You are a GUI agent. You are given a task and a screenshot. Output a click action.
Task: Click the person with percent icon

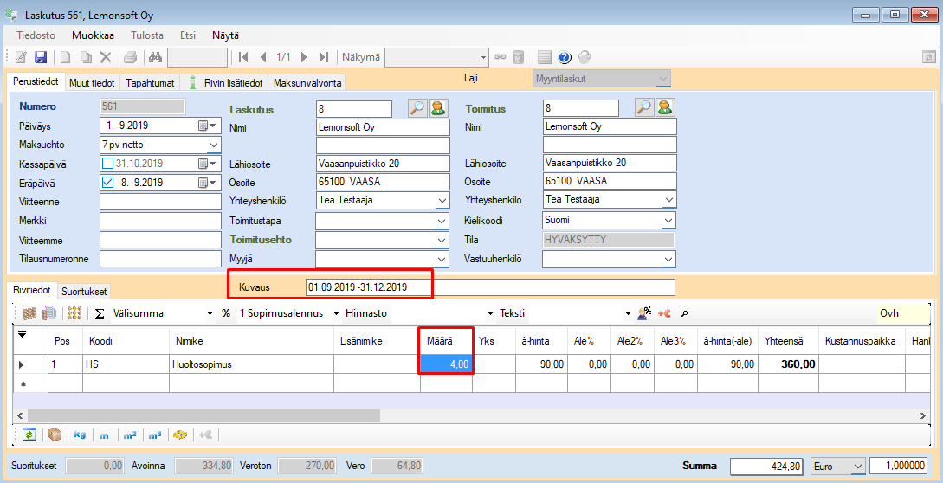[645, 312]
